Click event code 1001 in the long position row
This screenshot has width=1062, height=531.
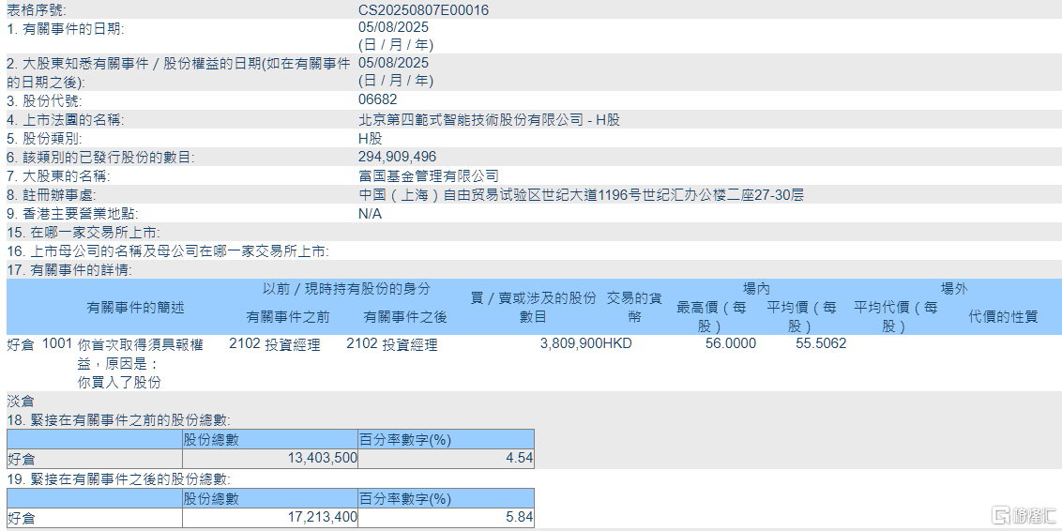[57, 344]
